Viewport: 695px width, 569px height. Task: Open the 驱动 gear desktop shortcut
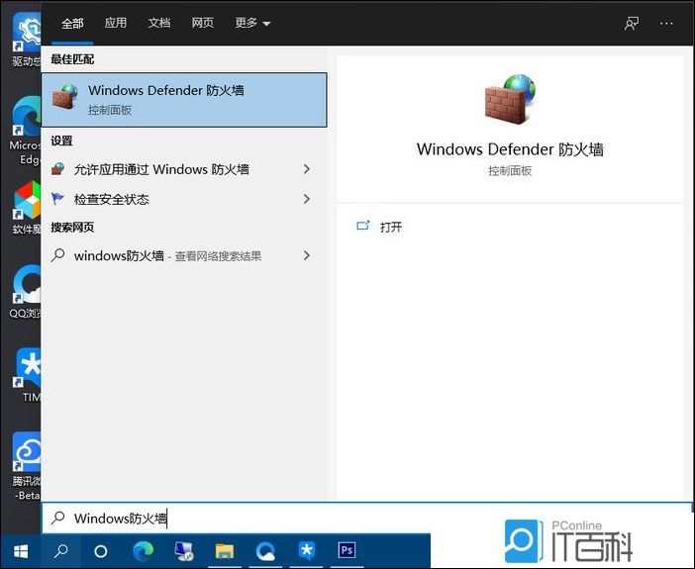[26, 40]
